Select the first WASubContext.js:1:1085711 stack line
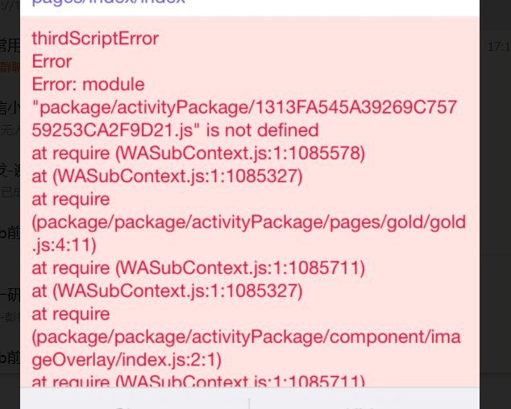511x409 pixels. tap(198, 268)
